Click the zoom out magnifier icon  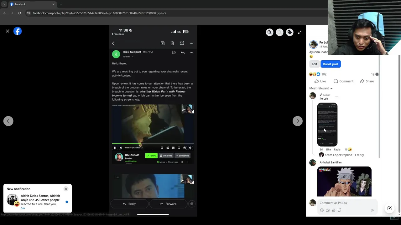click(x=279, y=32)
